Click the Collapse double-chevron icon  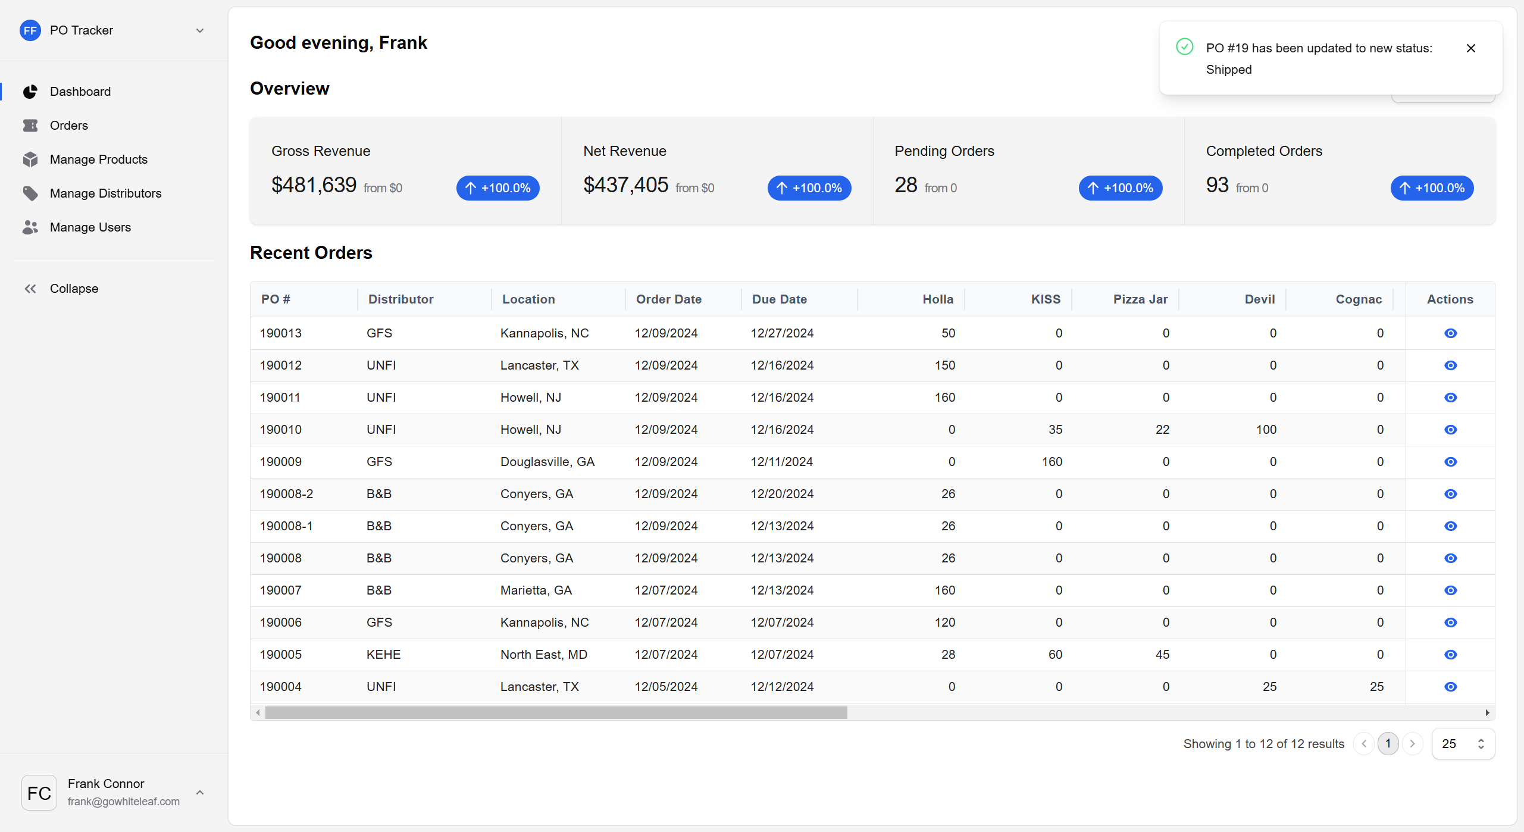click(30, 289)
